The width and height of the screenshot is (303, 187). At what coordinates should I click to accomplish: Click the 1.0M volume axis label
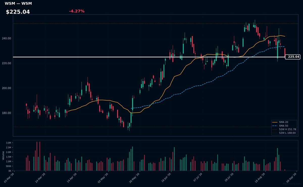pyautogui.click(x=8, y=162)
